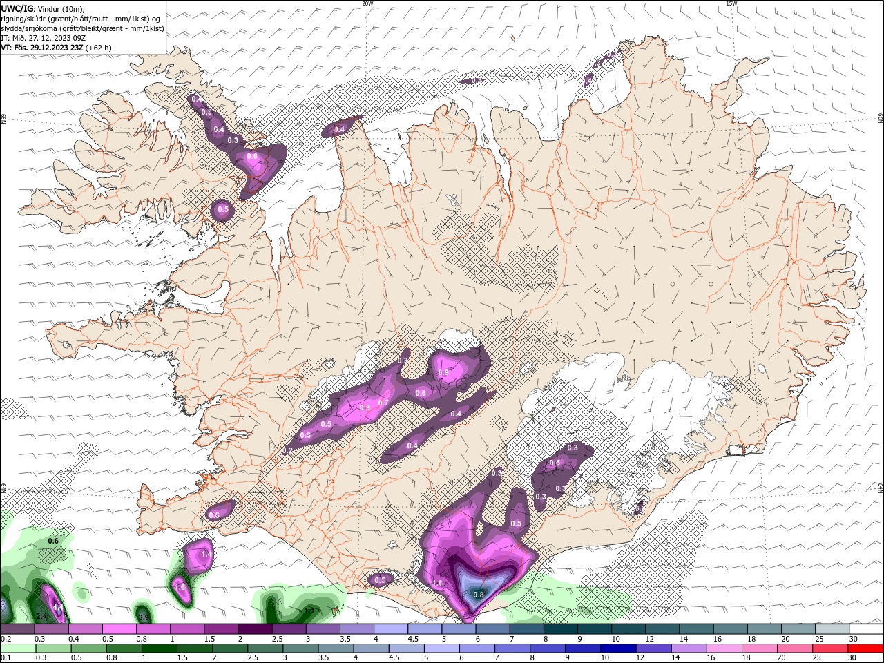Click the UWC/IG map title

pos(17,8)
